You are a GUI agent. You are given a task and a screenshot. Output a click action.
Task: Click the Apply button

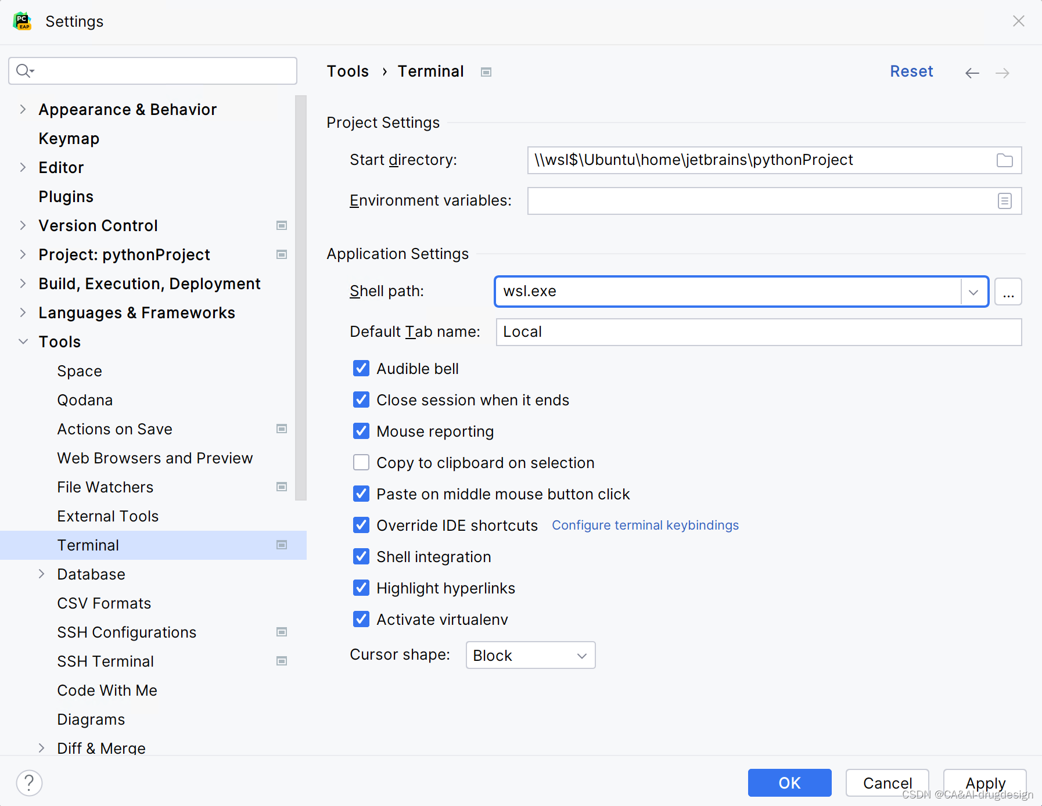[984, 783]
